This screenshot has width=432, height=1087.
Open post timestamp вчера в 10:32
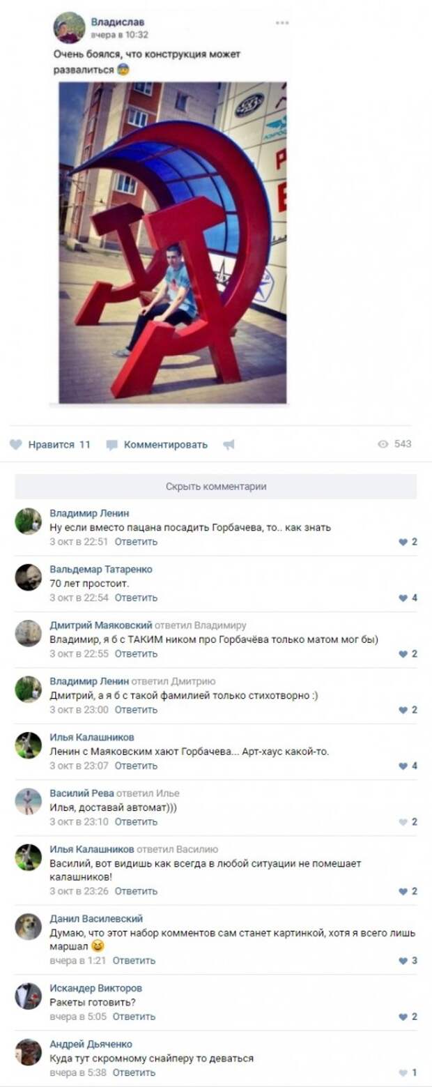pos(120,34)
